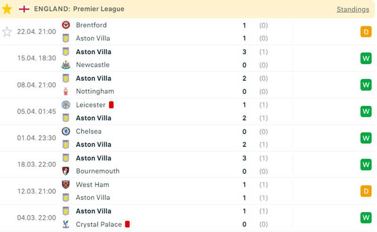This screenshot has height=232, width=377.
Task: Click the Chelsea club crest
Action: point(66,131)
